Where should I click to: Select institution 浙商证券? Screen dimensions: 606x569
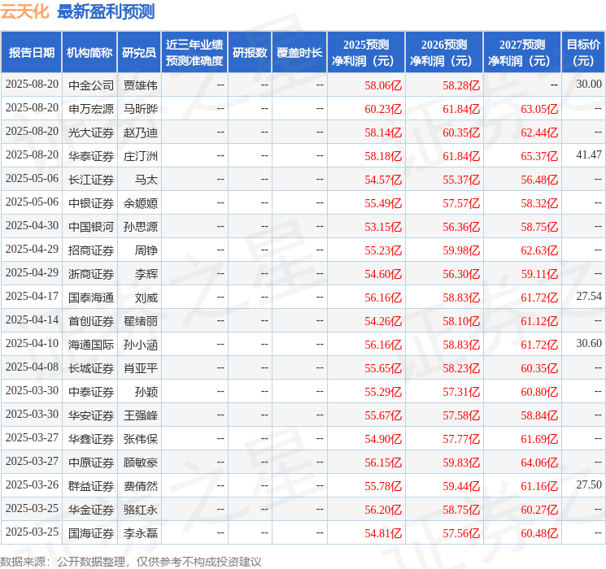(91, 273)
